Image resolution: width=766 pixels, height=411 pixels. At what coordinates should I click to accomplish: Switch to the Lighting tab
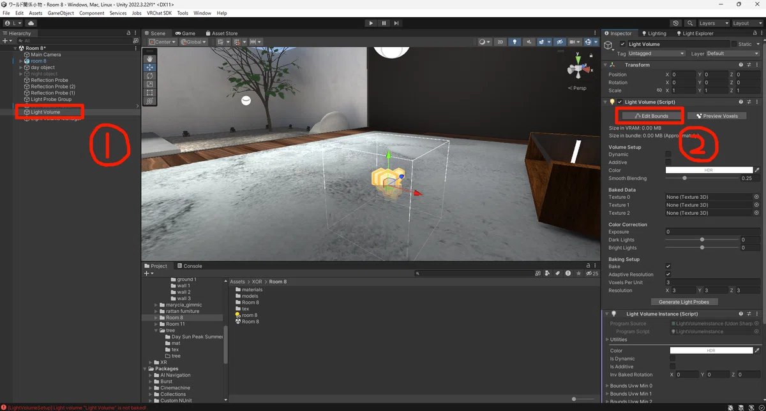tap(654, 33)
